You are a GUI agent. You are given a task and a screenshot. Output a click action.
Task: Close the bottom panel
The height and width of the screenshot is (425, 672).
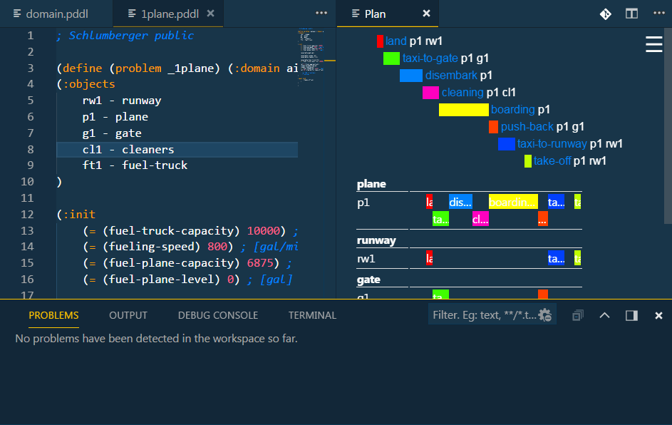pyautogui.click(x=658, y=316)
